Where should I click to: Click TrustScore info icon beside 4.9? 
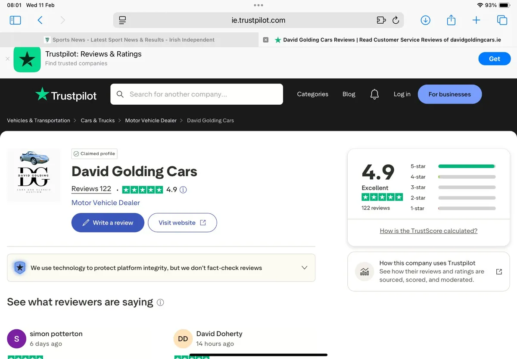click(183, 190)
